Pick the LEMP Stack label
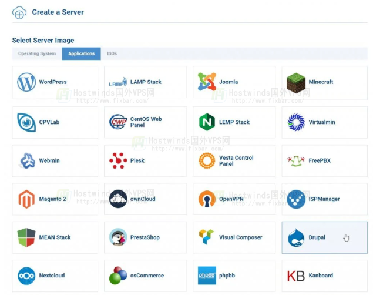 [234, 122]
